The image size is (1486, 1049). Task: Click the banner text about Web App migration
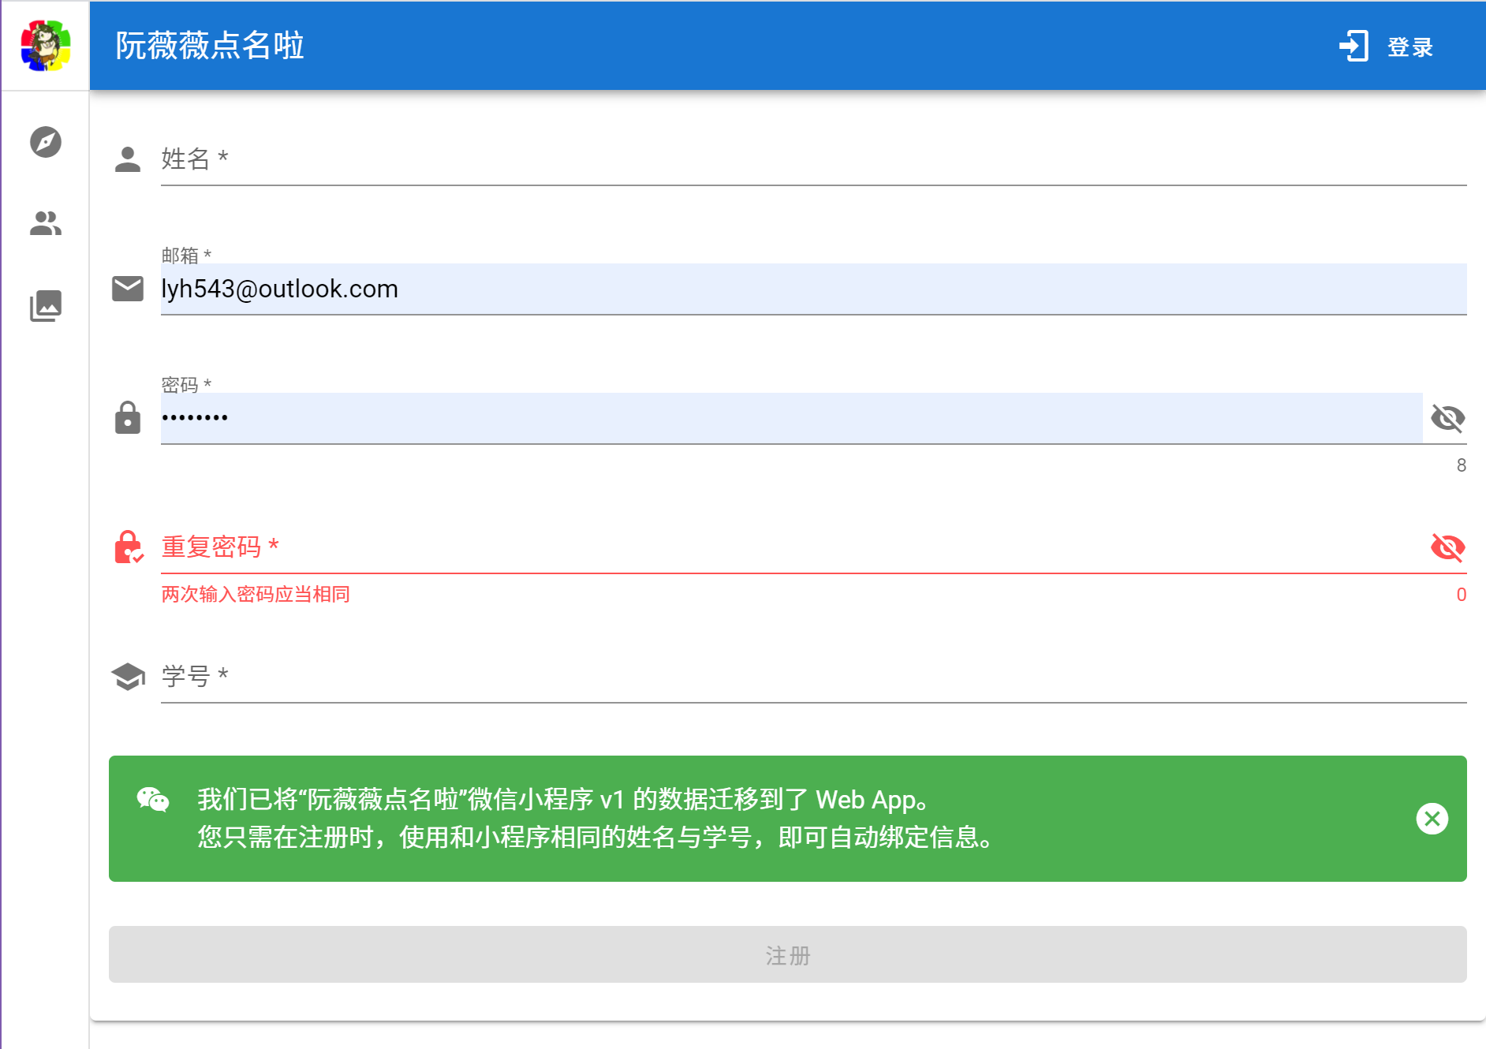(564, 800)
